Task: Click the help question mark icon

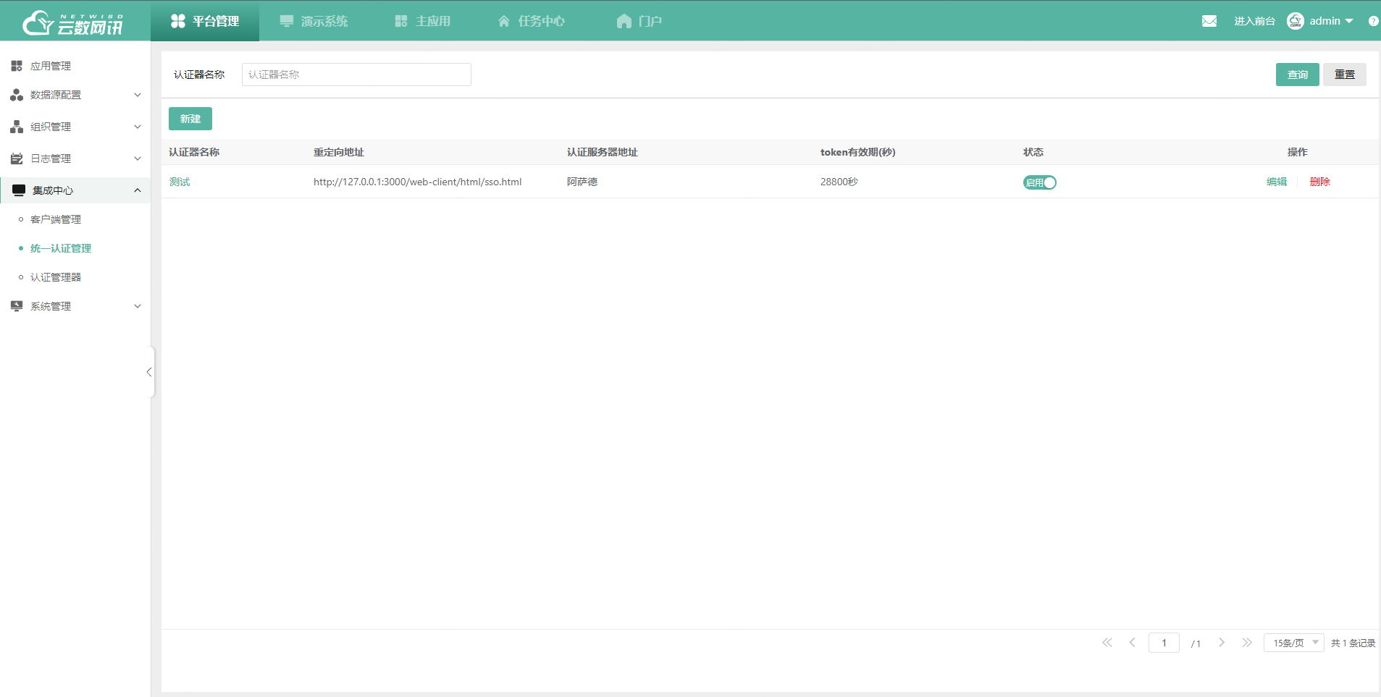Action: click(x=1373, y=21)
